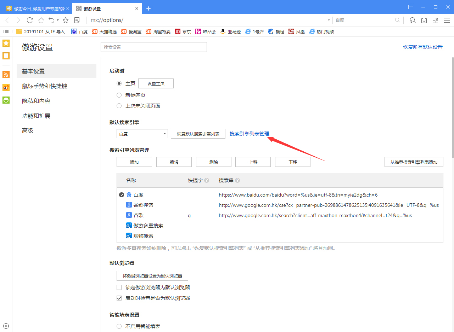The image size is (454, 332).
Task: Click the refresh button next to back arrow
Action: tap(30, 20)
